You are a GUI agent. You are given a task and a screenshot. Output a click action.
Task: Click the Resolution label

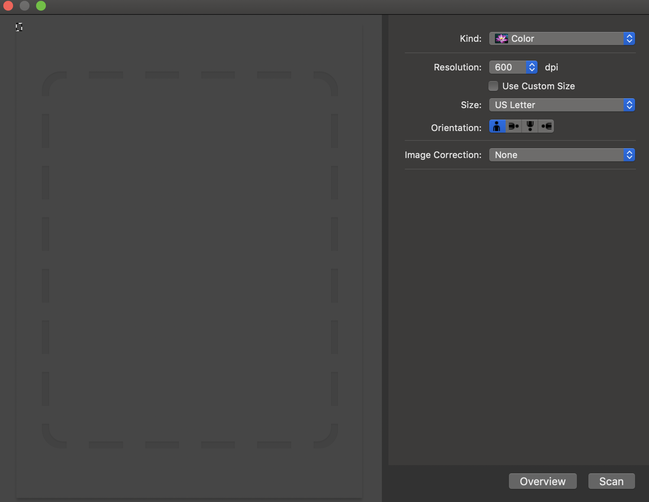pyautogui.click(x=458, y=67)
